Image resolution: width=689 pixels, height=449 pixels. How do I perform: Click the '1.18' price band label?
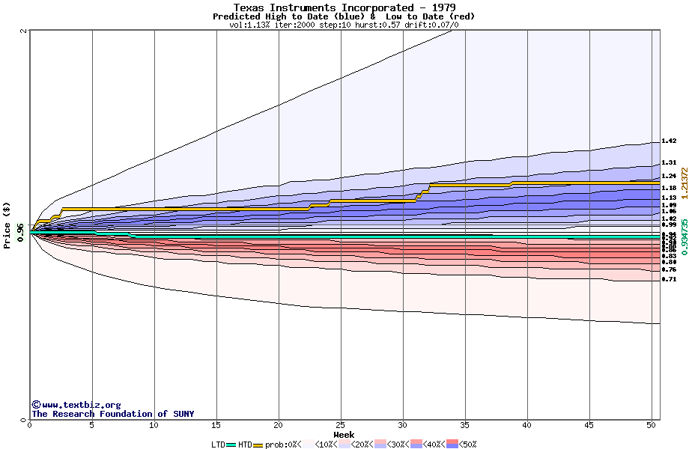(669, 188)
